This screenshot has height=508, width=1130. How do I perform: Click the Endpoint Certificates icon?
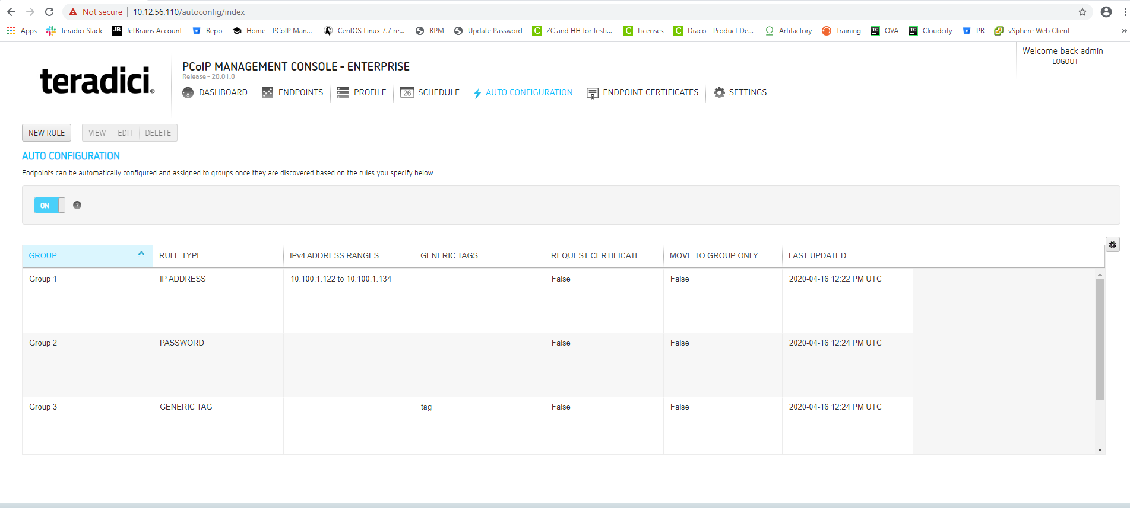592,93
